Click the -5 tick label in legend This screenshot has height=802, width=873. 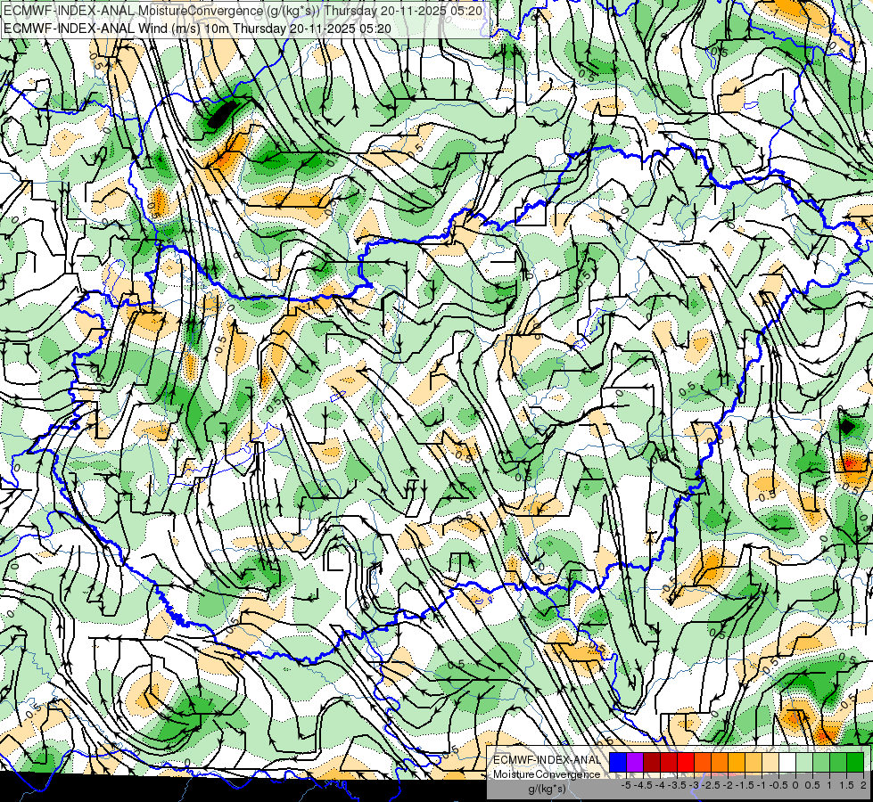pos(626,785)
